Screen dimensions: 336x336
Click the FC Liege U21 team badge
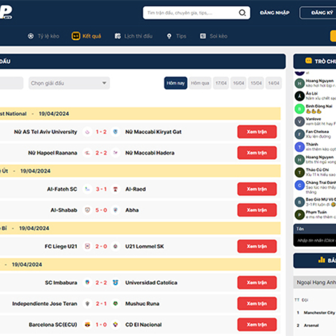click(x=87, y=246)
